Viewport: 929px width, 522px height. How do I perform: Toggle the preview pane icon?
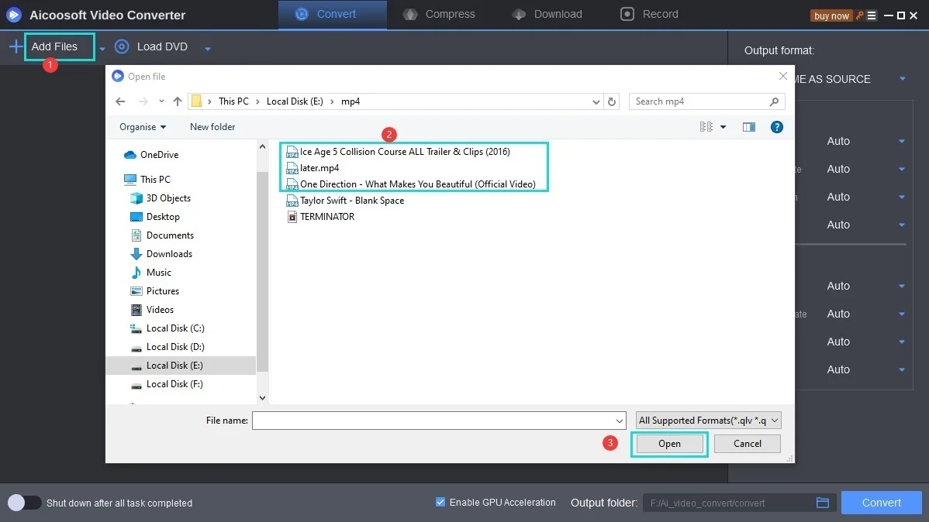(748, 127)
